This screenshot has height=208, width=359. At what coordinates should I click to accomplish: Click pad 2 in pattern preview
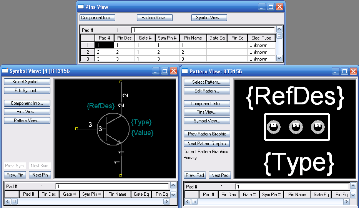tap(296, 127)
